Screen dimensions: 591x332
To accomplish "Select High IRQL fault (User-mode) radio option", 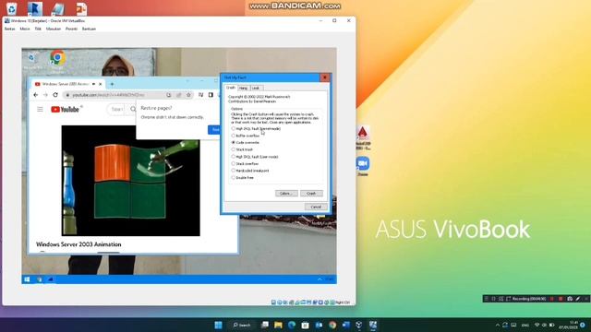I will 255,157.
